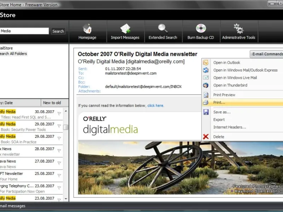Toggle the New to old sort order
283x212 pixels.
click(x=55, y=103)
